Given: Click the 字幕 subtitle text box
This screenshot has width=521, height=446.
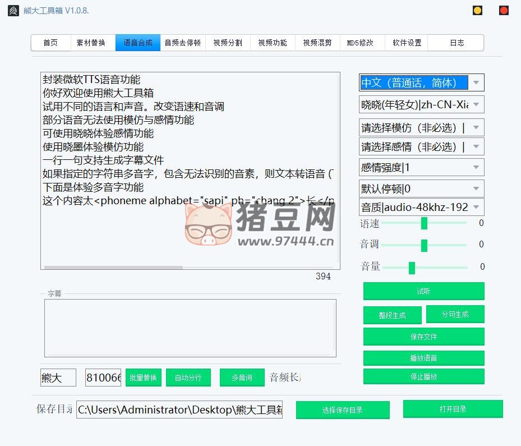Looking at the screenshot, I should (x=190, y=328).
